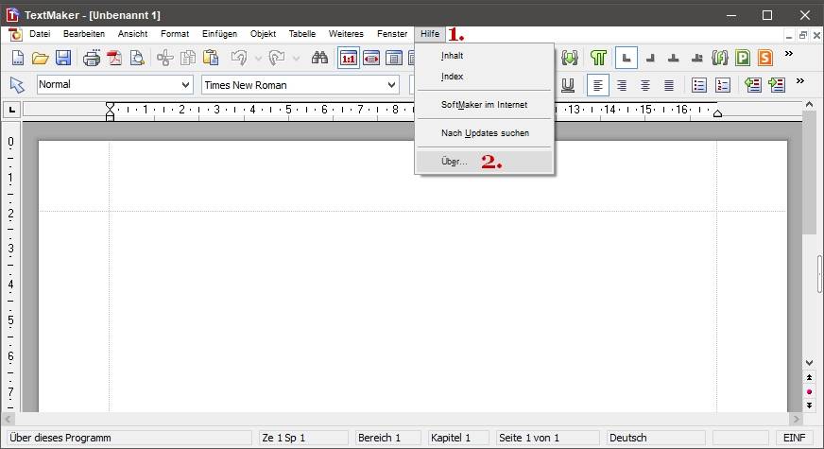Apply numbered list formatting

click(723, 85)
